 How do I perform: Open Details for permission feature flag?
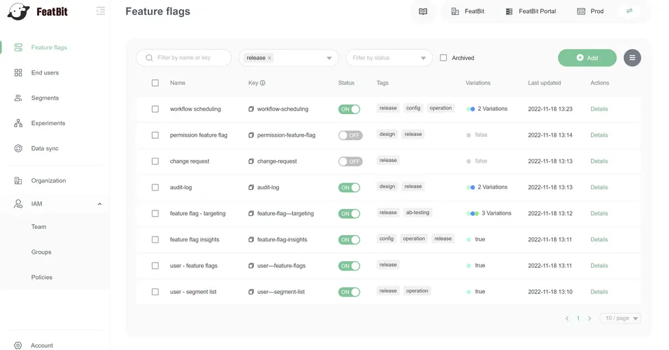click(599, 135)
